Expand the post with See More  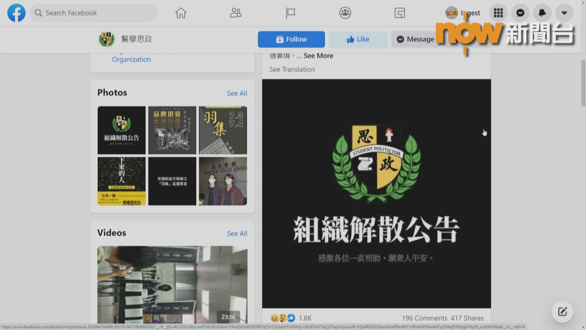click(x=318, y=56)
